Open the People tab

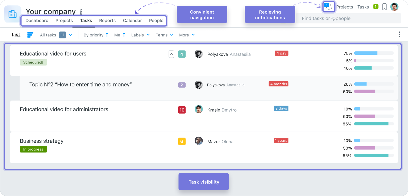coord(156,20)
